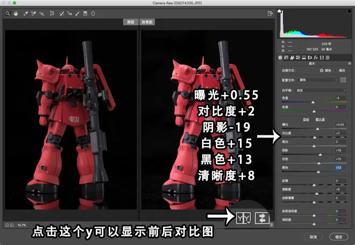The image size is (355, 245).
Task: Click the 白色 whites value field +15
Action: click(340, 159)
